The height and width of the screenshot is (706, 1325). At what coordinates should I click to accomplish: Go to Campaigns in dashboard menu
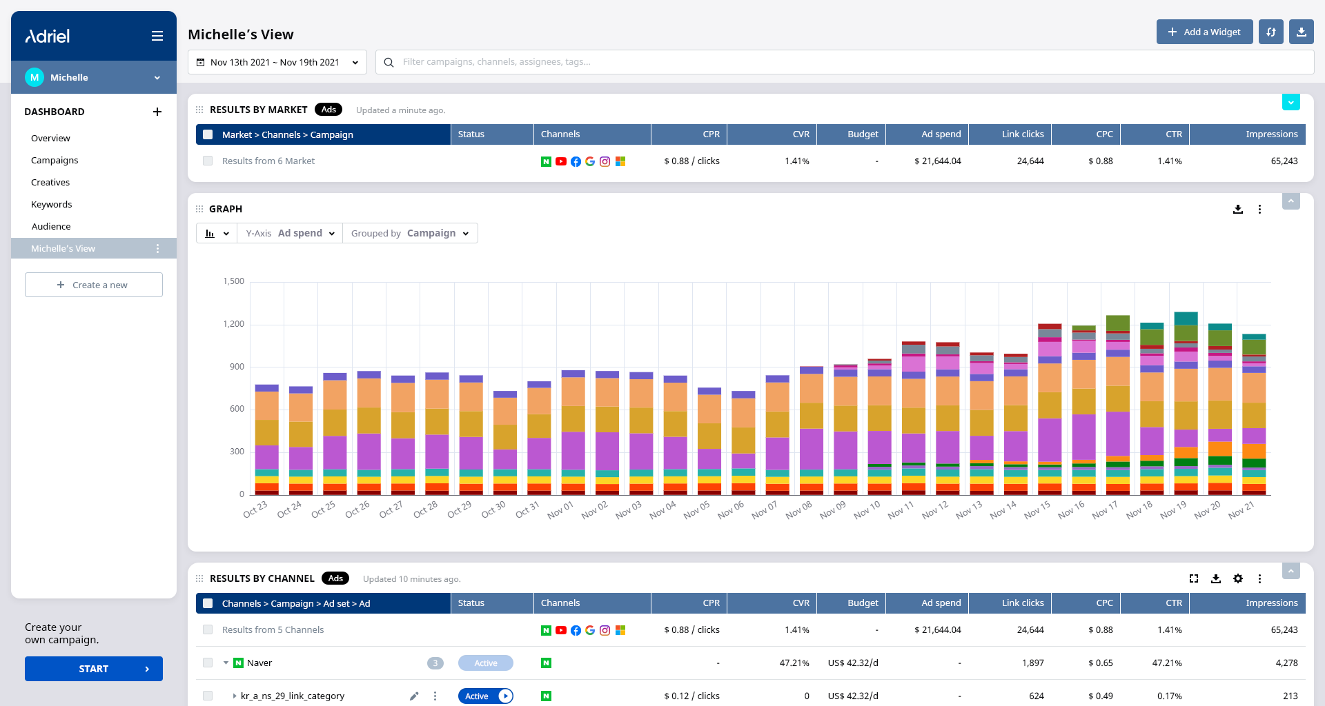(55, 160)
